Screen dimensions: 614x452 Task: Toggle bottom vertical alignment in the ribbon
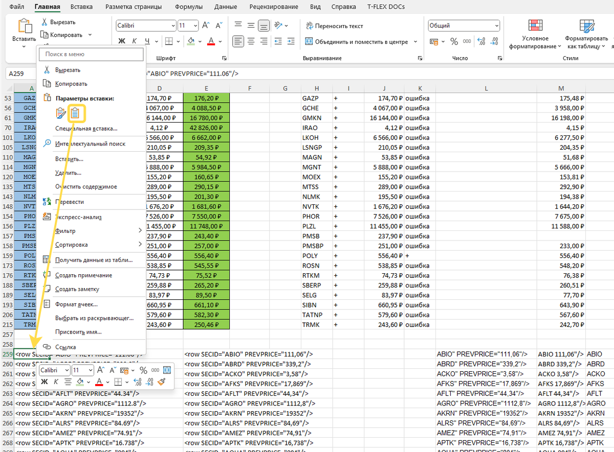point(264,25)
